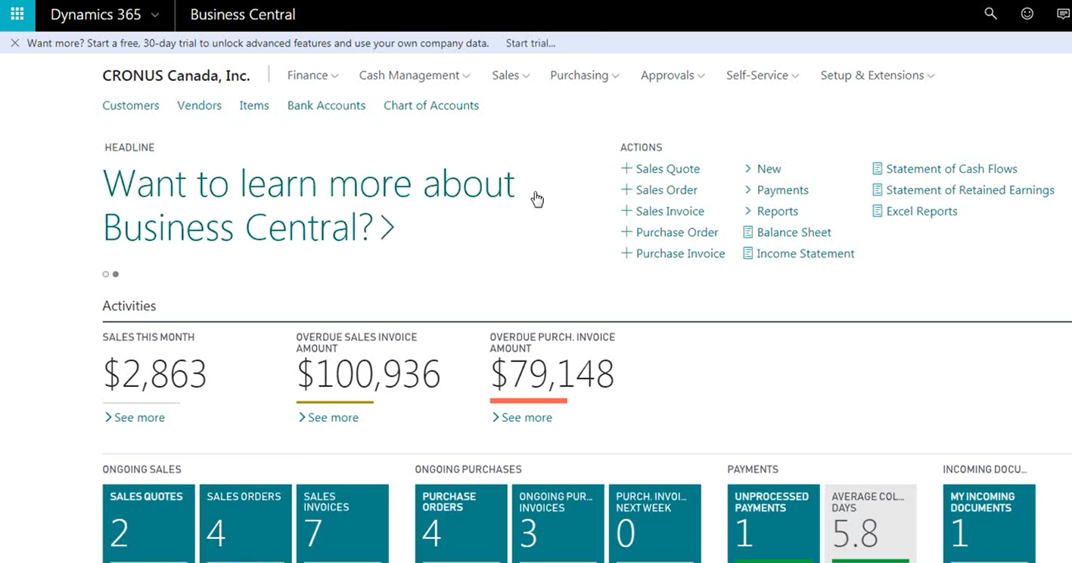Expand the New actions group
This screenshot has height=563, width=1072.
pos(763,169)
